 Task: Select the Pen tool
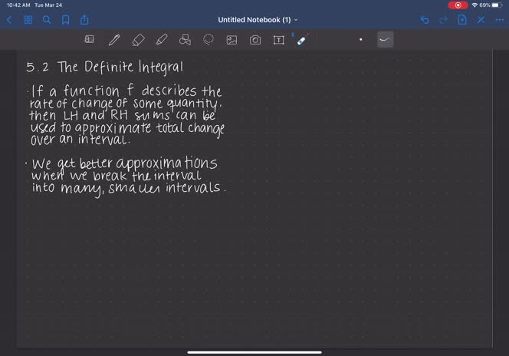(114, 40)
